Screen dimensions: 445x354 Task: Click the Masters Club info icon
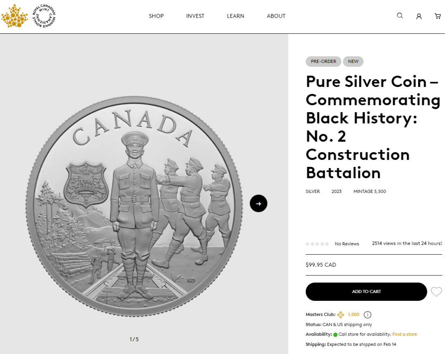(x=368, y=315)
